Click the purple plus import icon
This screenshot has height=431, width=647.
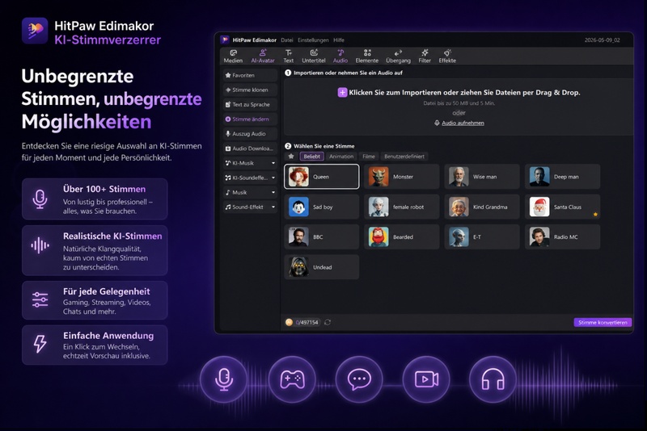pyautogui.click(x=342, y=92)
